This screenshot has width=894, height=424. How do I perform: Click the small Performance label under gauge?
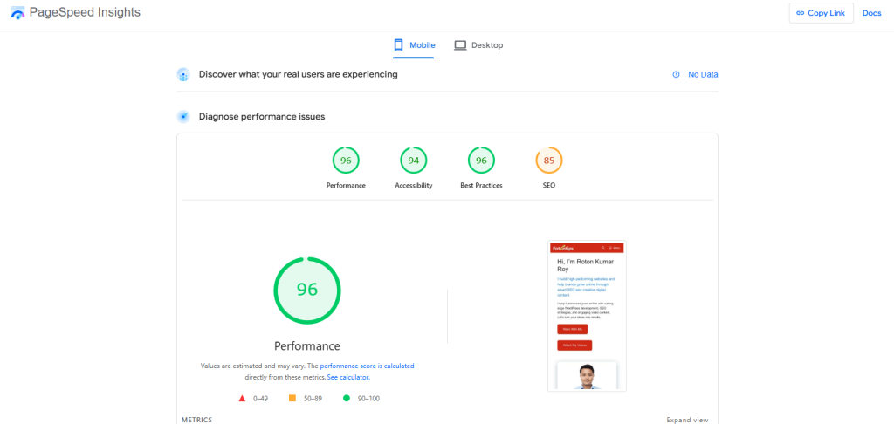tap(346, 185)
